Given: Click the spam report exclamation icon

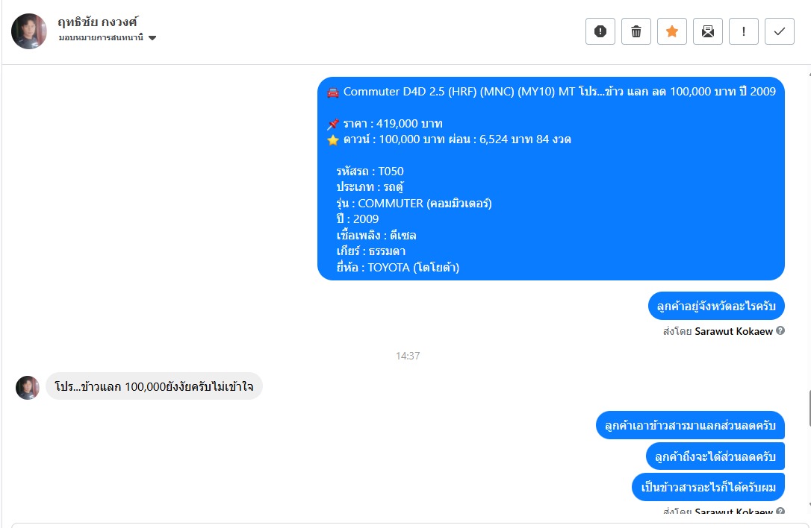Looking at the screenshot, I should click(x=600, y=31).
